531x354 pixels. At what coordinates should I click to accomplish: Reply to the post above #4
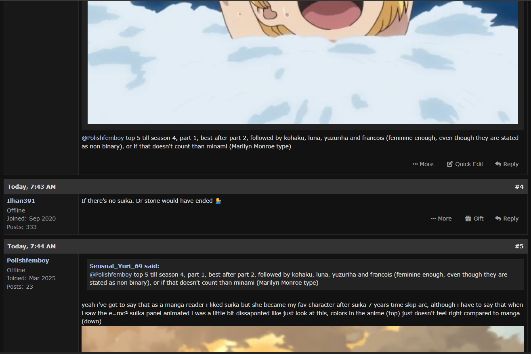(x=507, y=164)
